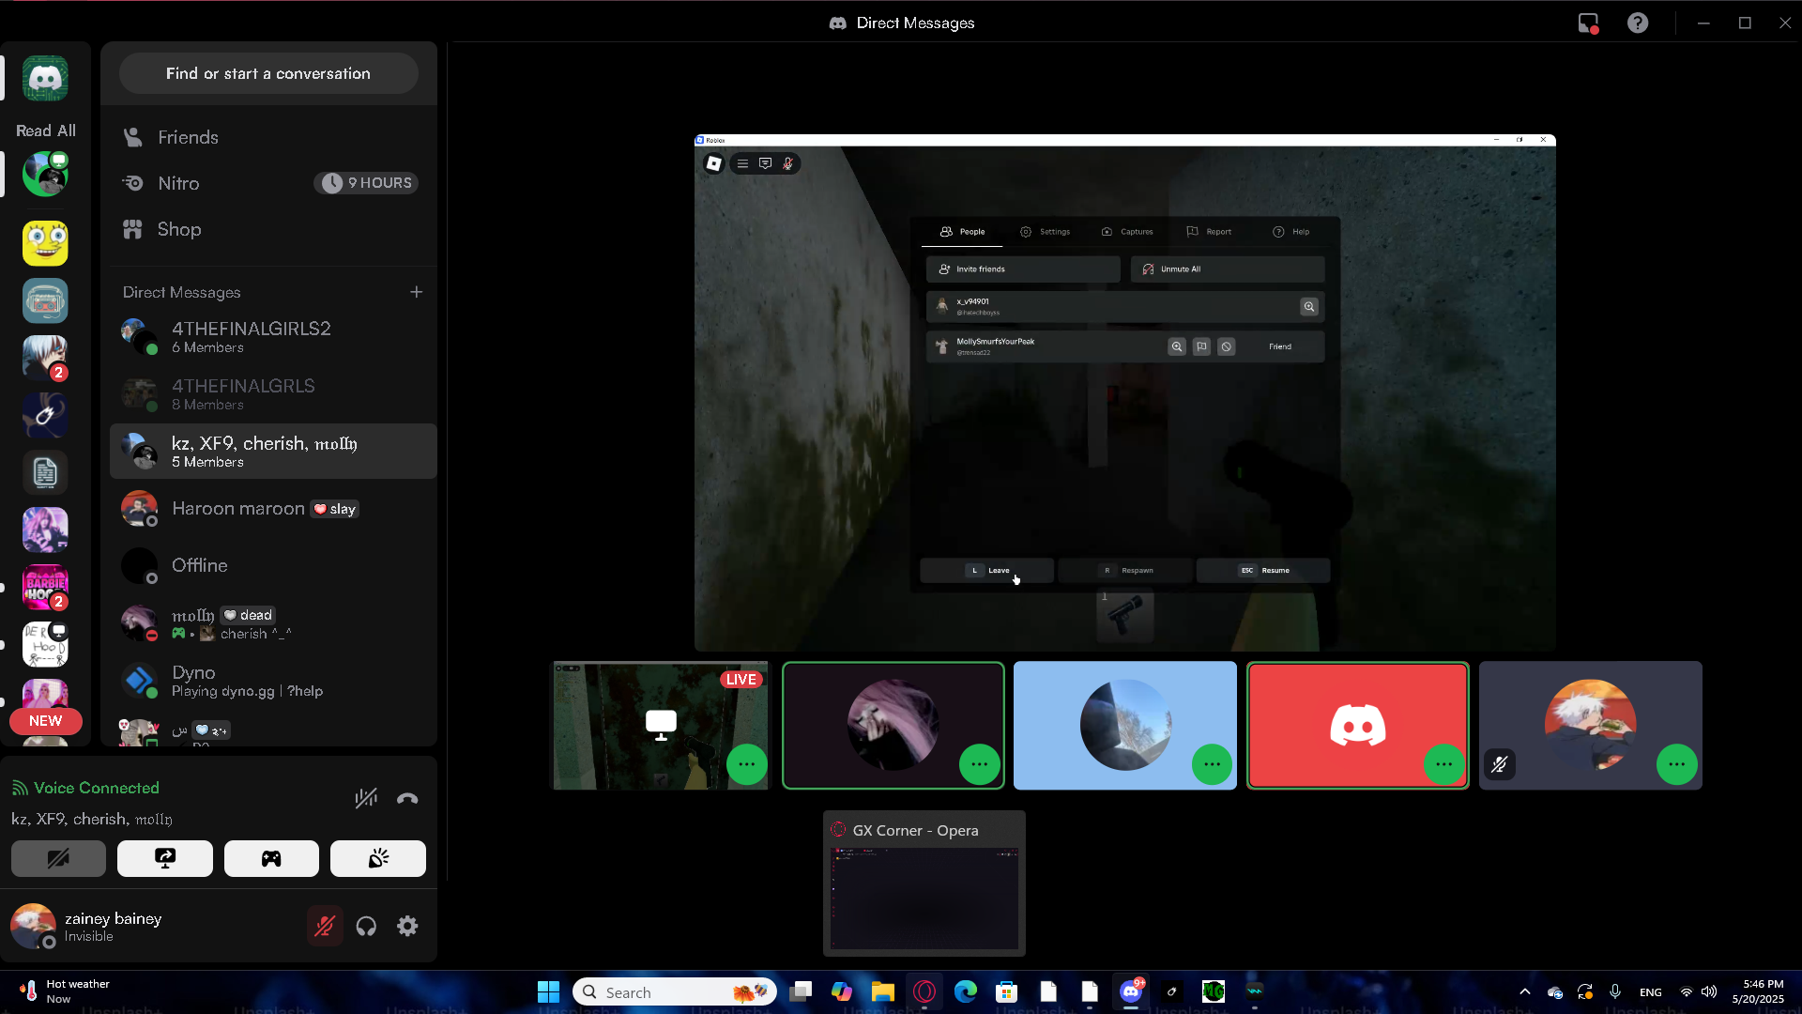
Task: Disconnect from the voice call
Action: tap(407, 799)
